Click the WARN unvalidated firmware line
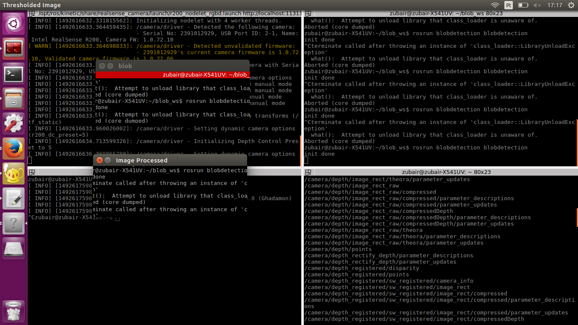Viewport: 578px width, 325px height. (x=162, y=46)
